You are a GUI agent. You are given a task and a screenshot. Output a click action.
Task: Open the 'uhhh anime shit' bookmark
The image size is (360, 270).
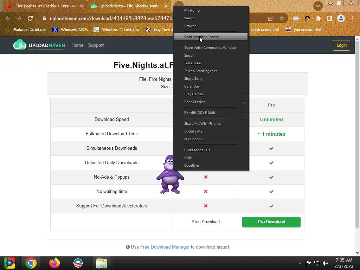(x=265, y=30)
